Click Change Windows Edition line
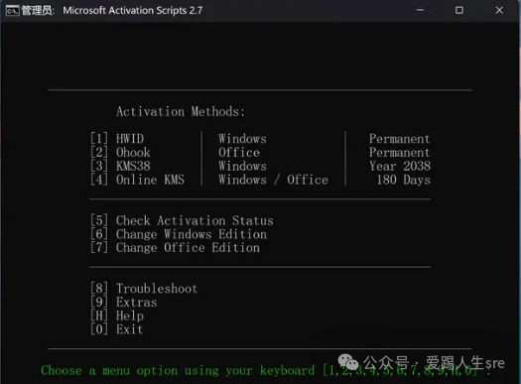This screenshot has height=384, width=521. (179, 234)
